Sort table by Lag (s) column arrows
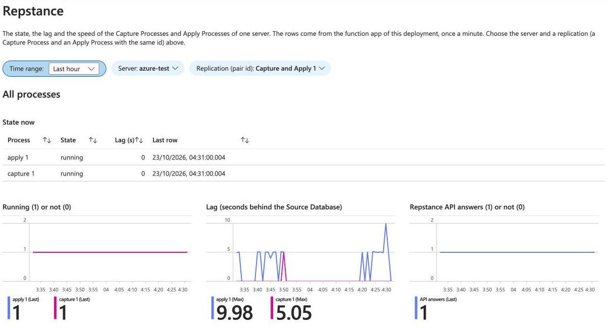This screenshot has width=611, height=328. coord(139,140)
